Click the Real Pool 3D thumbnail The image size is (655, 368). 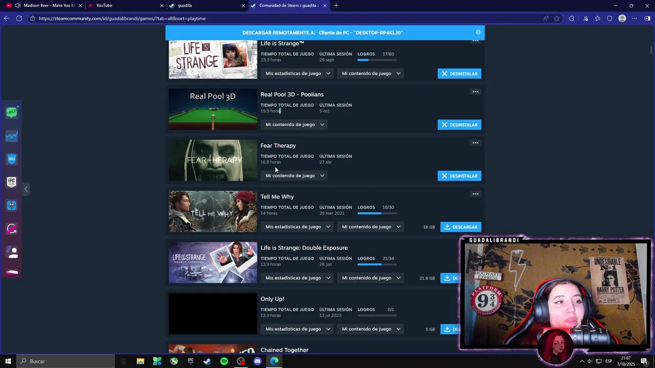click(213, 109)
